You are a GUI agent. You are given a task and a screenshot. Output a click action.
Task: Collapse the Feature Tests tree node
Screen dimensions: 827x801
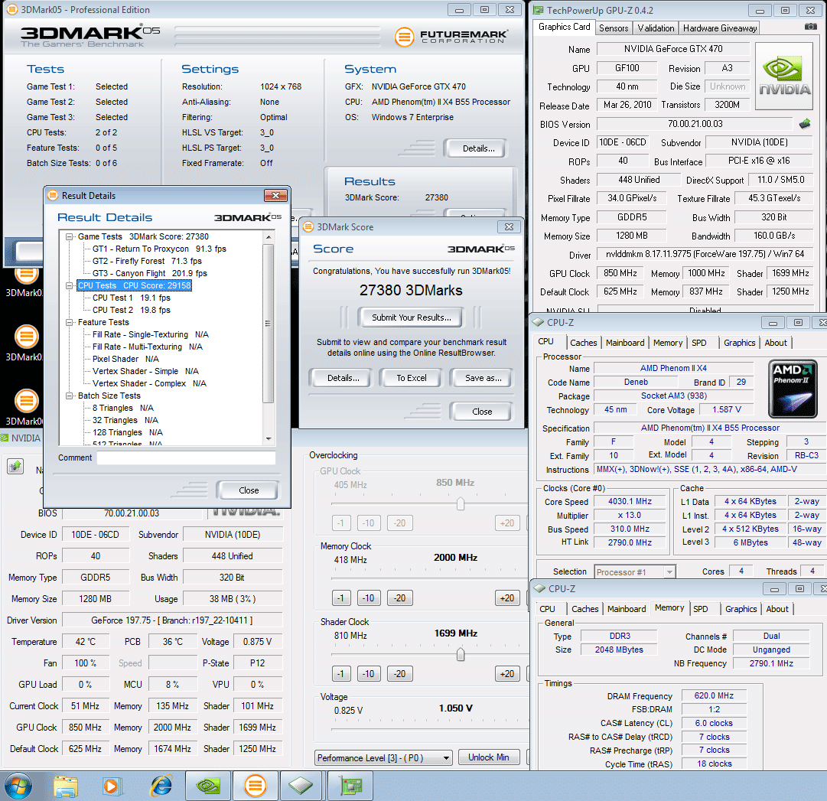[x=70, y=322]
